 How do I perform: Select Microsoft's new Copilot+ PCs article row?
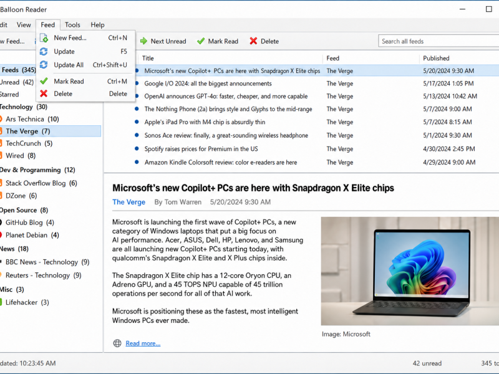click(x=301, y=70)
